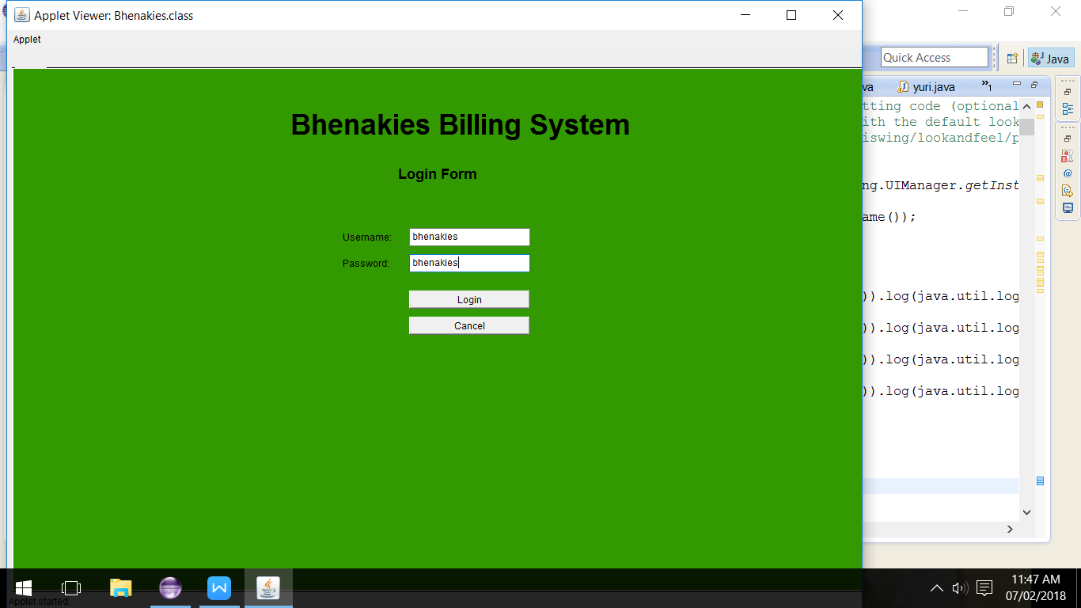The height and width of the screenshot is (608, 1081).
Task: Switch to the yuri.java editor tab
Action: (x=927, y=87)
